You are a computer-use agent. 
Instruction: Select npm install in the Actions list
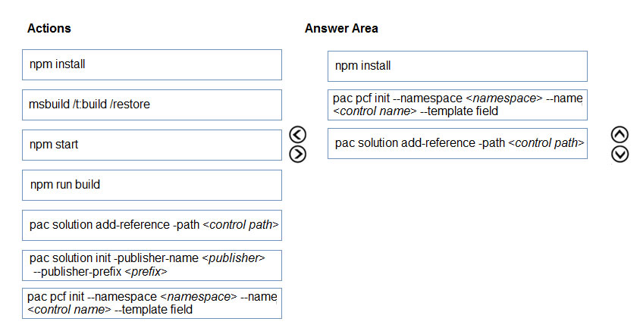pos(152,65)
